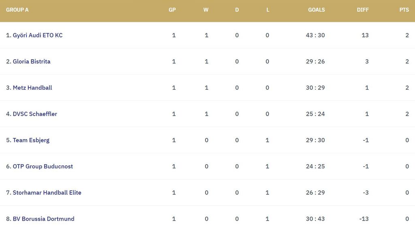
Task: Click the W column header
Action: pyautogui.click(x=206, y=10)
